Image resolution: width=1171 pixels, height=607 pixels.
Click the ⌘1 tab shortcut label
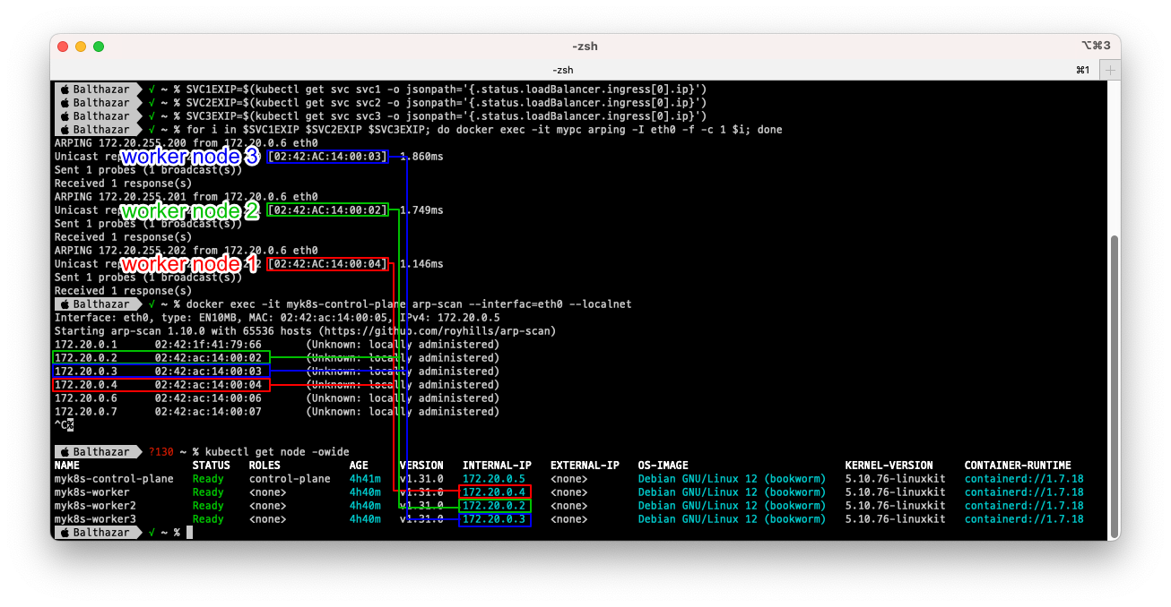click(x=1082, y=70)
